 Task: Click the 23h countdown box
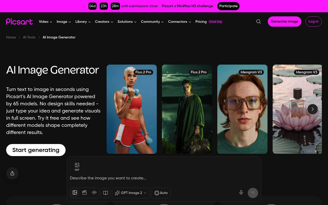pos(104,6)
